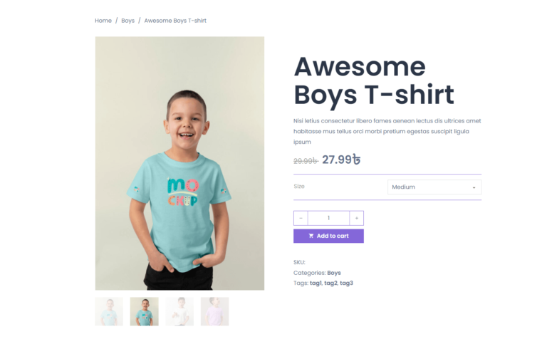Select the first product thumbnail
547x349 pixels.
pos(109,311)
